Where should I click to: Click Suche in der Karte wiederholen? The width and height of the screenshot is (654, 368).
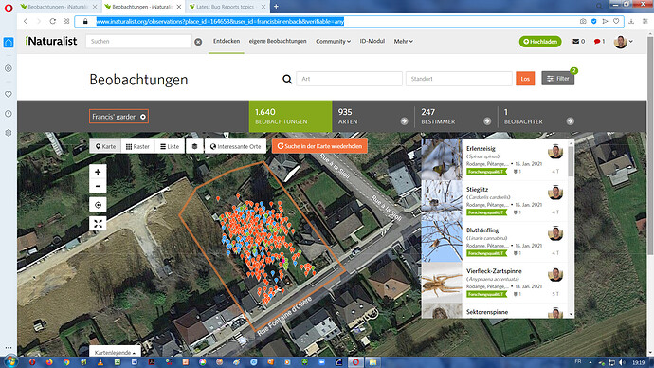(320, 146)
